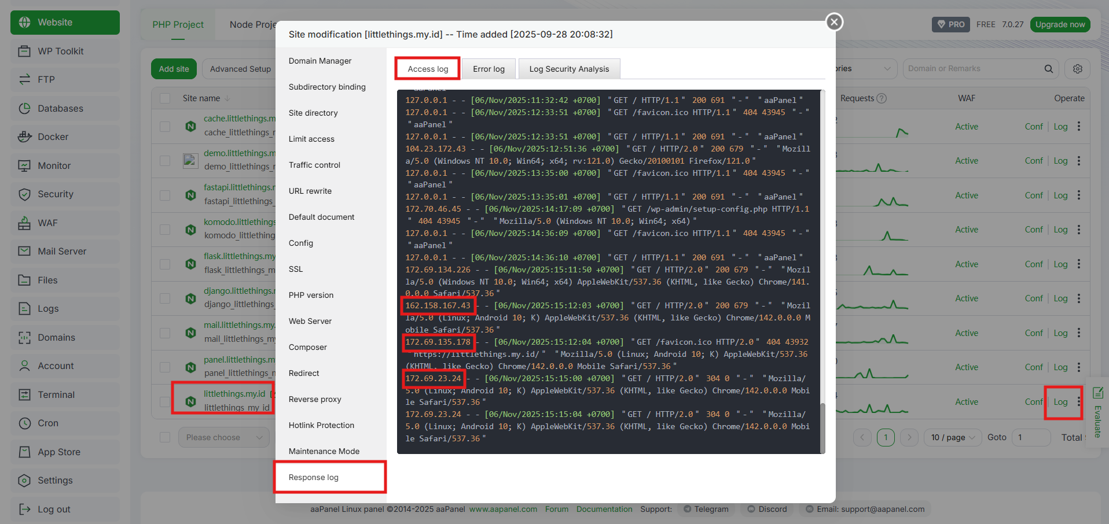Click the Add site button

(x=174, y=69)
